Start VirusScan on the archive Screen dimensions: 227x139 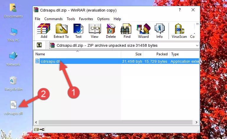click(179, 31)
